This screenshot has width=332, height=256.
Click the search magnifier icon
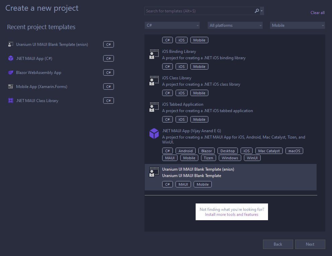click(x=256, y=11)
